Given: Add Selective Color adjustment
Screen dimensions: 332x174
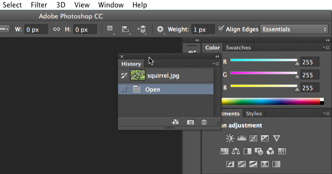Looking at the screenshot, I should pos(265,164).
